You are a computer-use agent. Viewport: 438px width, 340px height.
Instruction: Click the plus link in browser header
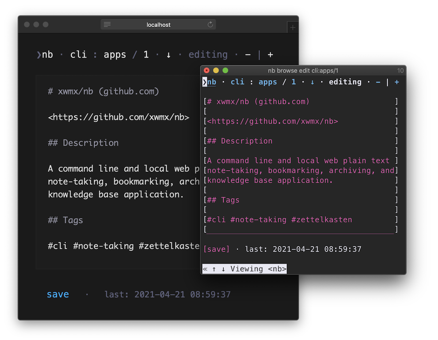[270, 55]
